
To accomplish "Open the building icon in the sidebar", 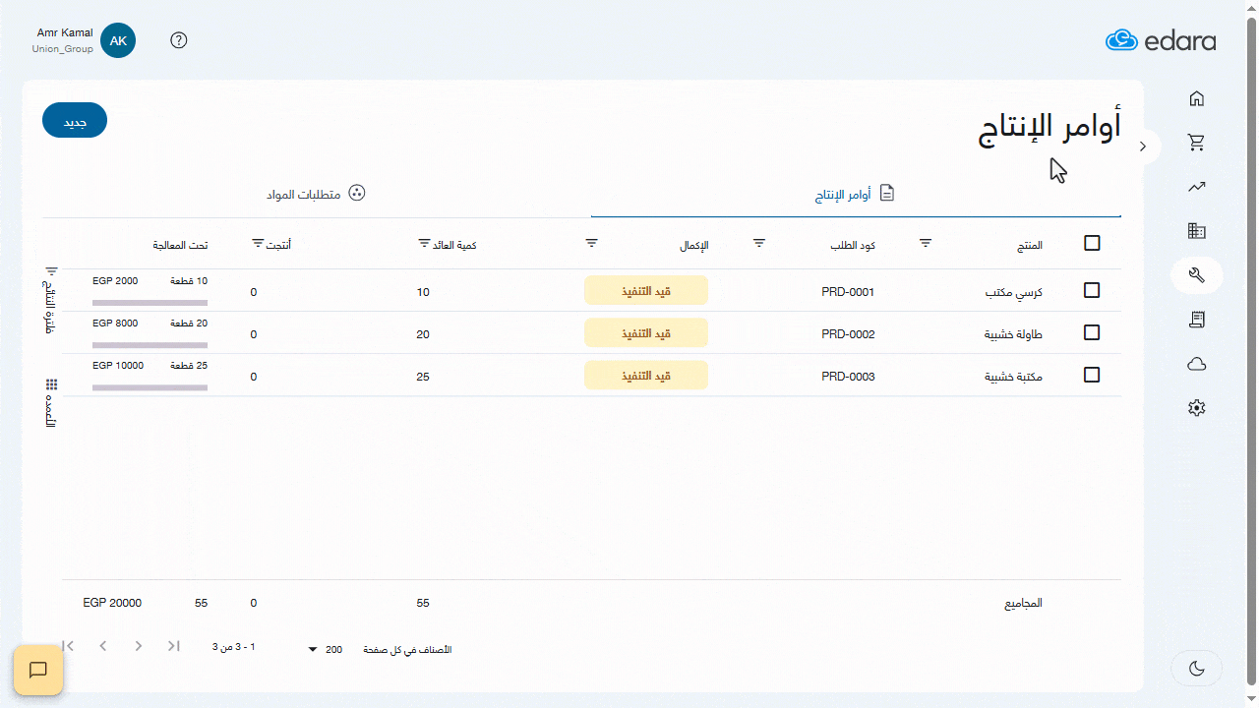I will 1196,231.
